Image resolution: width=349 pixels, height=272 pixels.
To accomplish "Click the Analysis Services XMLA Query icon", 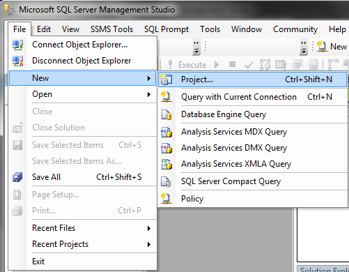I will [x=166, y=164].
